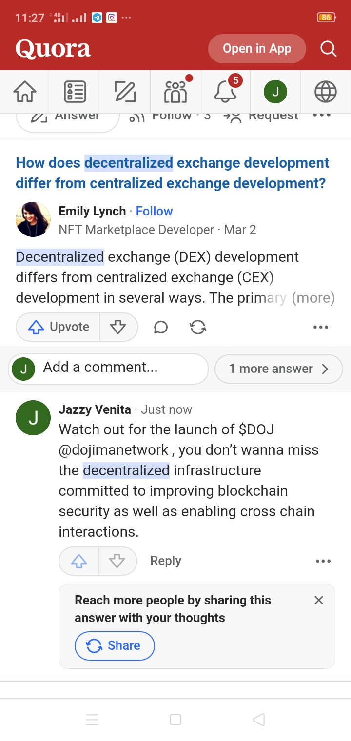Open the language globe icon
The image size is (351, 741).
click(326, 92)
